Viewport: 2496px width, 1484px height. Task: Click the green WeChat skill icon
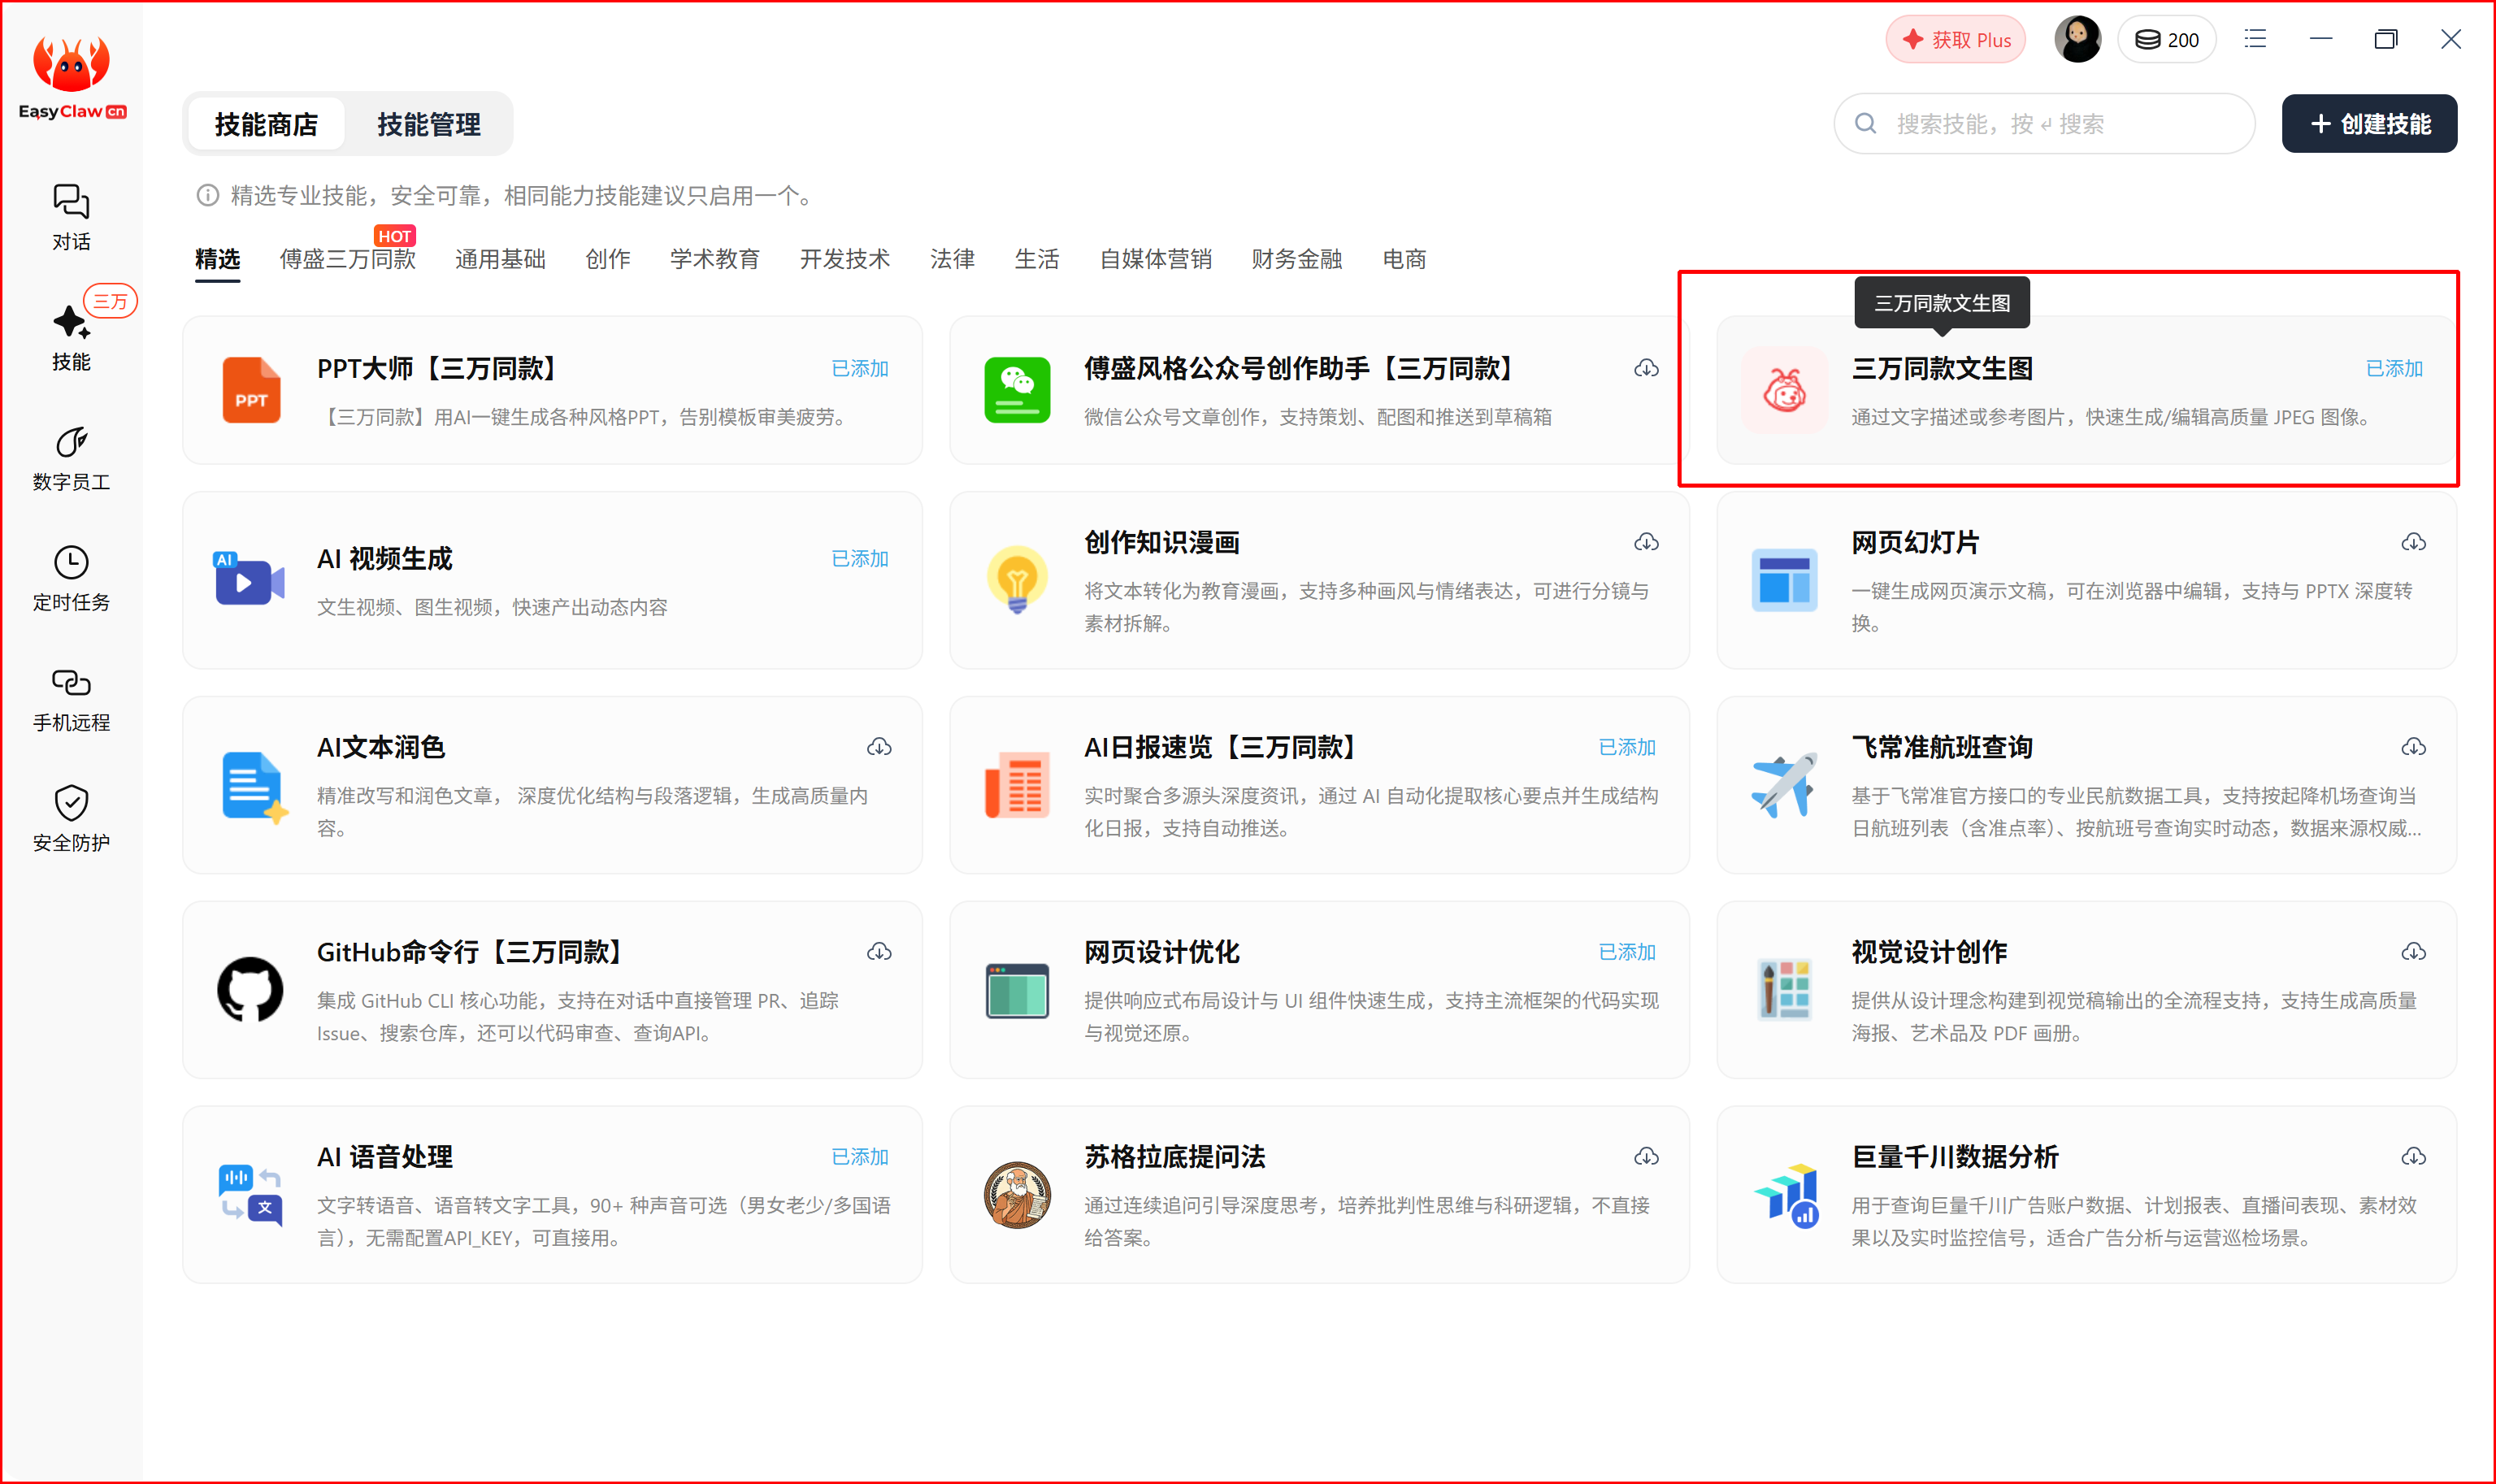(1017, 390)
